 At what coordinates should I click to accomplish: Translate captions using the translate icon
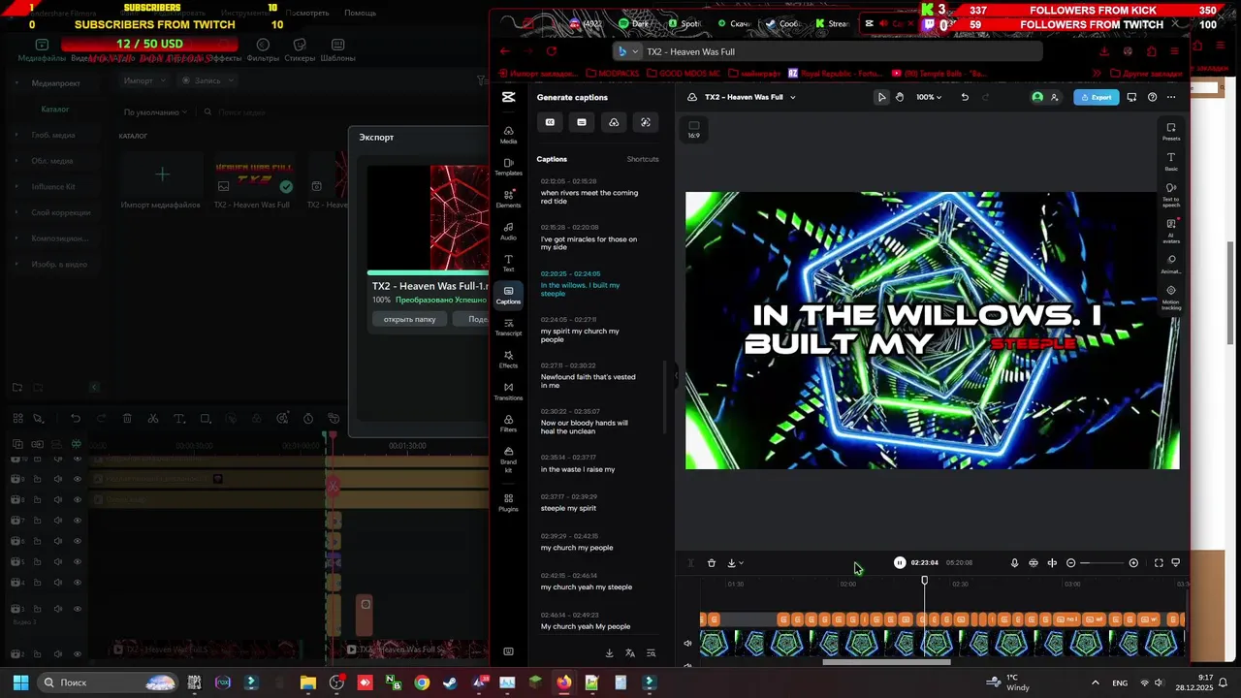pos(630,653)
